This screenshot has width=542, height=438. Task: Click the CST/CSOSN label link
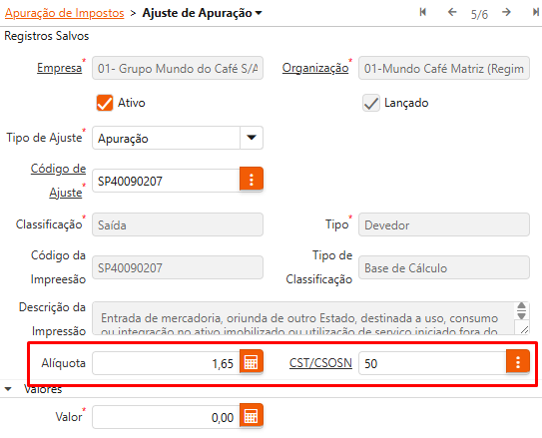(320, 363)
